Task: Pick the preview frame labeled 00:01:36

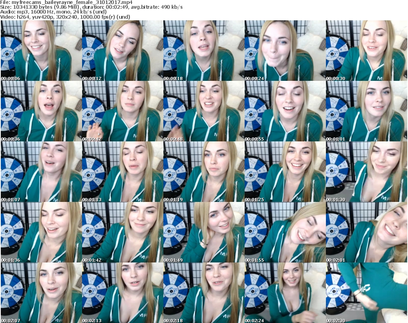Action: (41, 232)
